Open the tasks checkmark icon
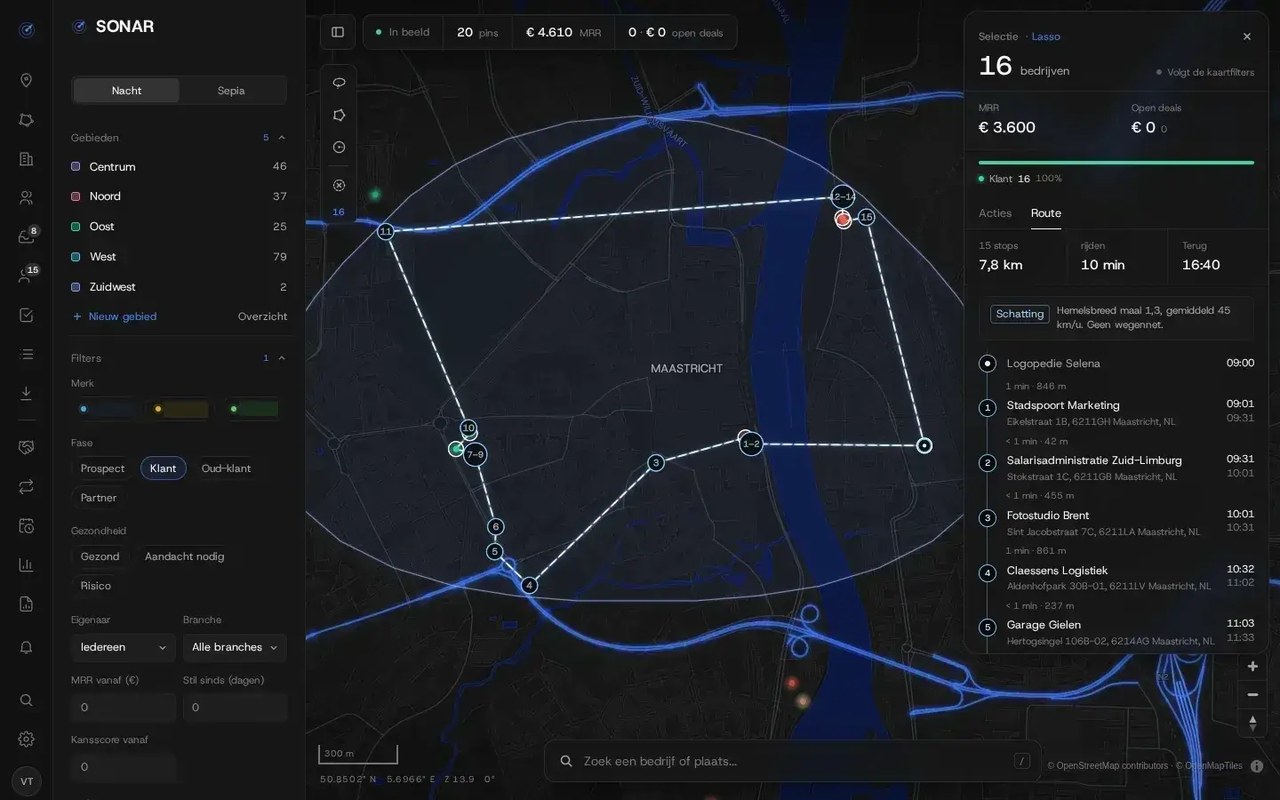This screenshot has height=800, width=1280. click(27, 315)
